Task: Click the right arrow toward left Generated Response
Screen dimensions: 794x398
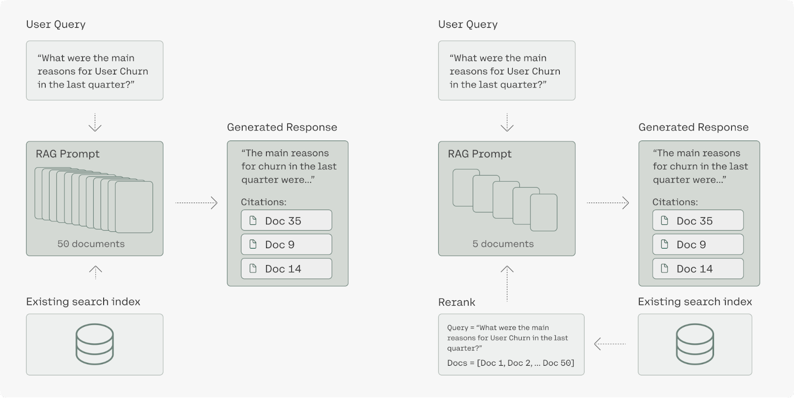Action: click(x=197, y=202)
